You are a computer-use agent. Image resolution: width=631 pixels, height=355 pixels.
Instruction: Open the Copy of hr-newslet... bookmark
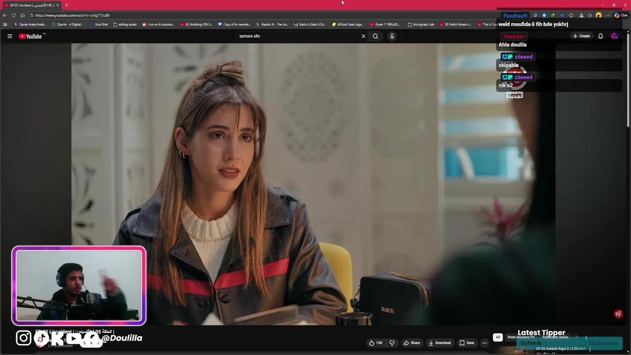point(234,24)
